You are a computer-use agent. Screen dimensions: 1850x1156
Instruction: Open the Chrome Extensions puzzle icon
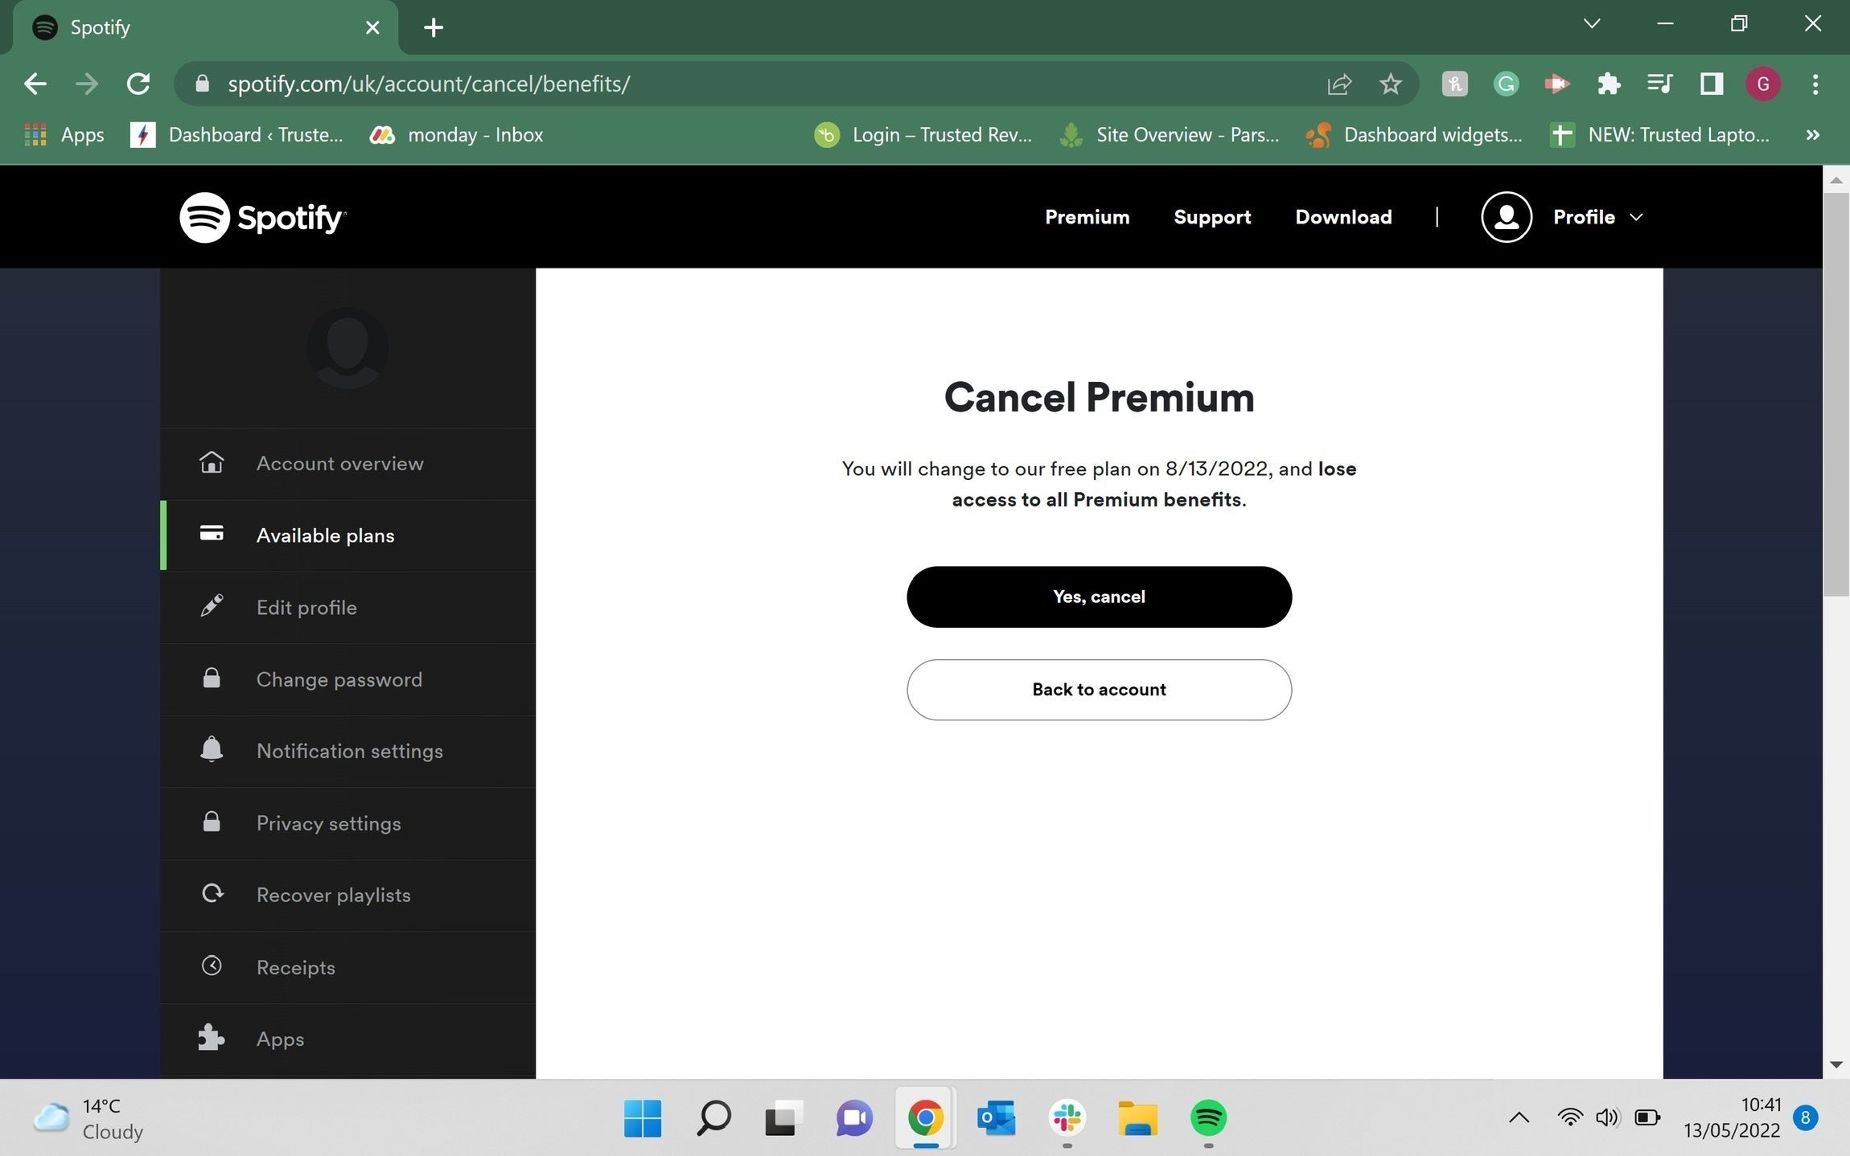(x=1609, y=84)
